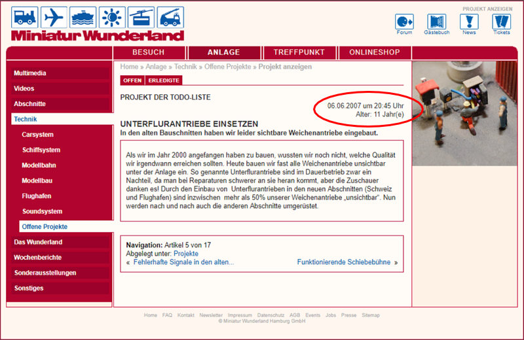Switch to the ERLEDIGTE tab
Viewport: 524px width, 340px height.
(164, 80)
